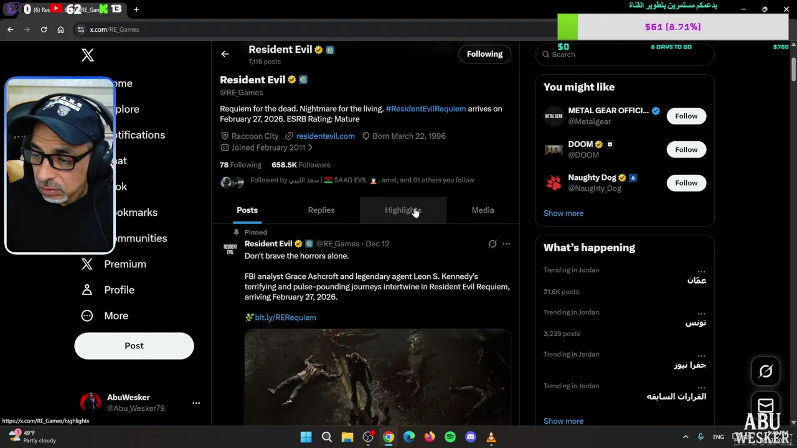797x448 pixels.
Task: Open the site information icon in address bar
Action: [80, 29]
